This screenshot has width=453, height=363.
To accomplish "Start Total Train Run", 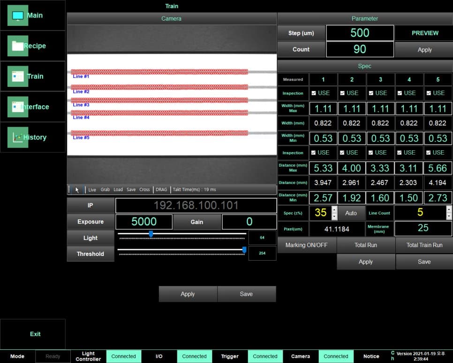I will pos(424,245).
